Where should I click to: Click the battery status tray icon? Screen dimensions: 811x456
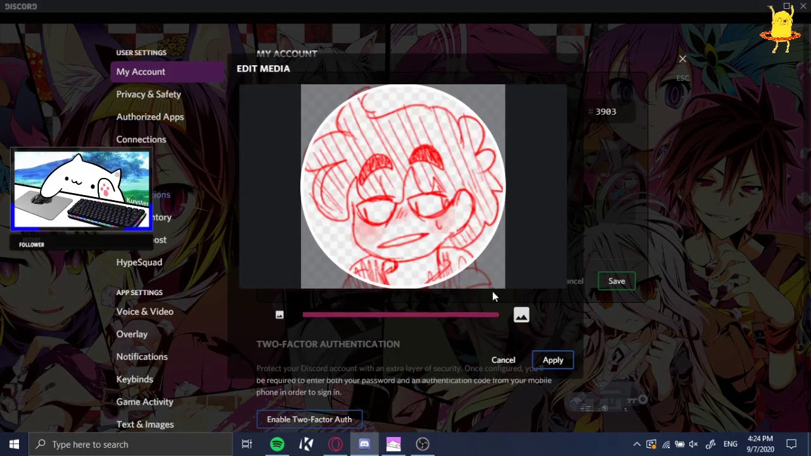(679, 445)
